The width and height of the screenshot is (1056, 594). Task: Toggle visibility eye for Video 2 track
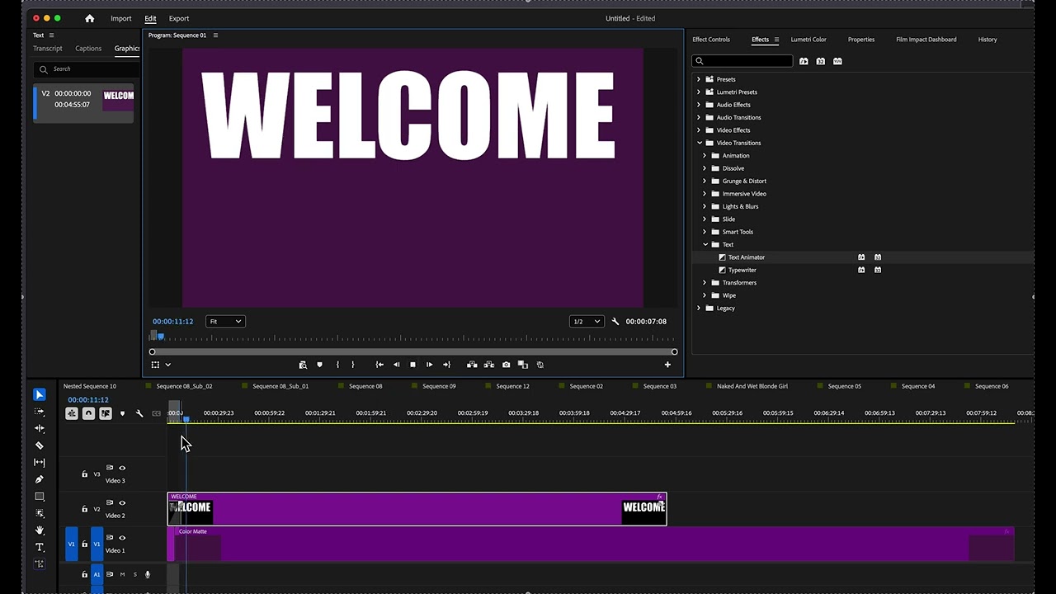(122, 502)
